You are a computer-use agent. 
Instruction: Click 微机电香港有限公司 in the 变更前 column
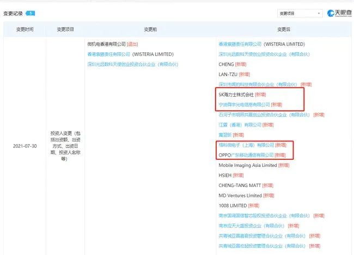[106, 44]
